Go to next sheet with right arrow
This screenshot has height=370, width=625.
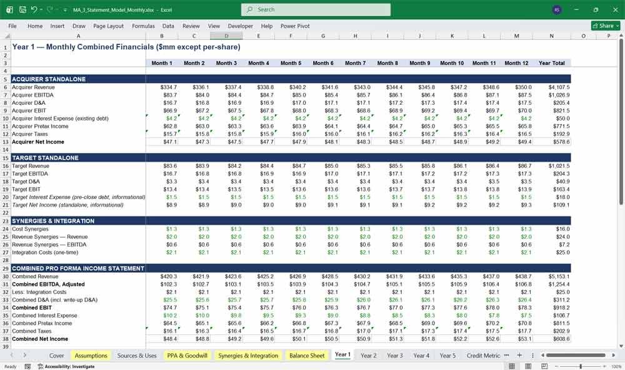click(25, 355)
